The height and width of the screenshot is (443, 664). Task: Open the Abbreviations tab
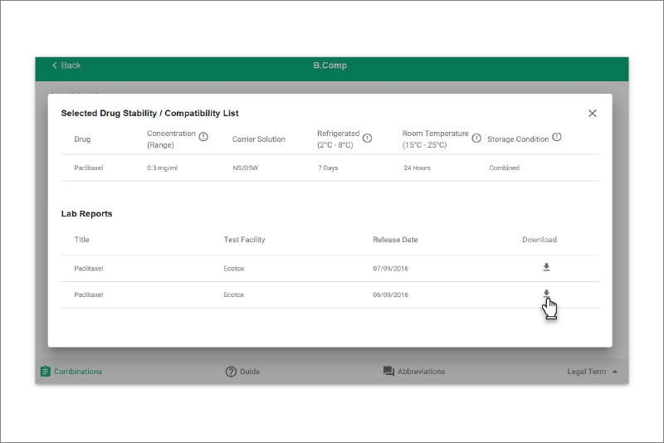click(x=414, y=371)
